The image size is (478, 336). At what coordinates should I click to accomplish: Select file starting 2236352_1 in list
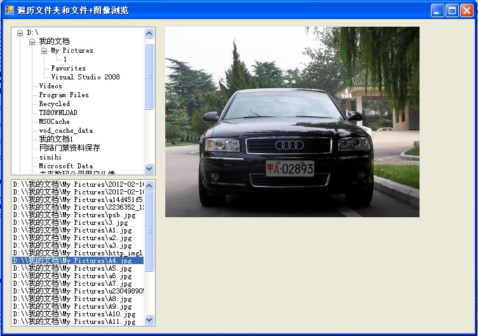pos(78,208)
